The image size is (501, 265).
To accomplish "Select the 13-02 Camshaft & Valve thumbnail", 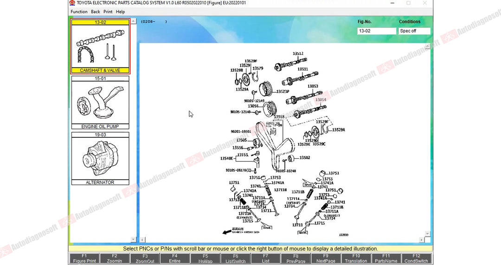I will (100, 46).
